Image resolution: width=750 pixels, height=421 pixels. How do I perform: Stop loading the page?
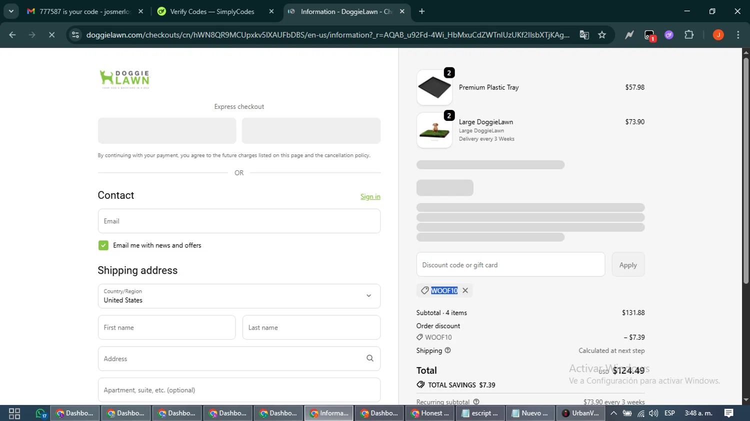pyautogui.click(x=51, y=34)
